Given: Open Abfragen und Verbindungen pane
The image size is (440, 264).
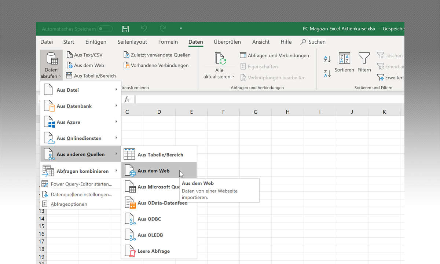Looking at the screenshot, I should click(274, 55).
